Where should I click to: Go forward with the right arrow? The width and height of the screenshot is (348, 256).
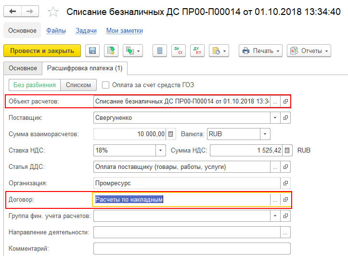tap(30, 12)
